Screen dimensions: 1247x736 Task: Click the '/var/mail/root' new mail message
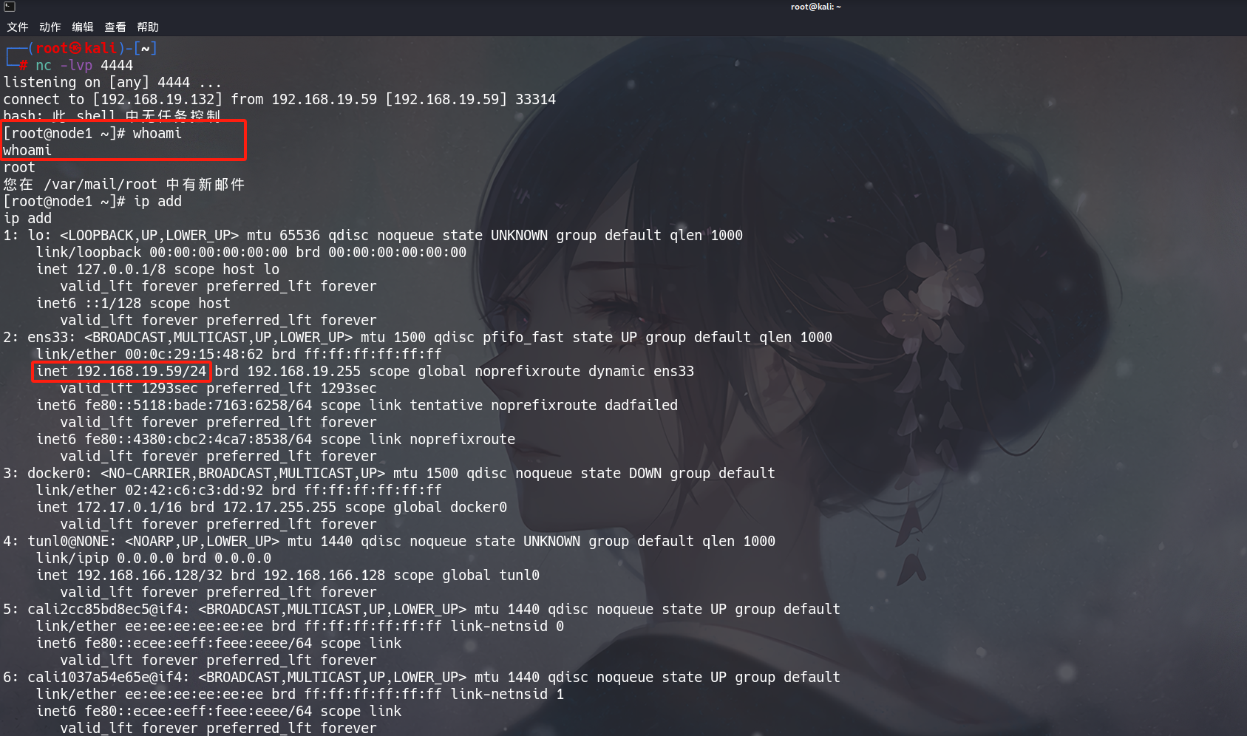[124, 185]
